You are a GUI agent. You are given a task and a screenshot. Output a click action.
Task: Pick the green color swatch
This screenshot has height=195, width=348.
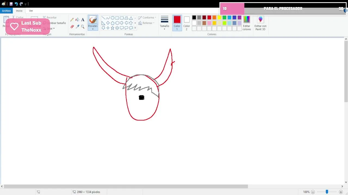pyautogui.click(x=224, y=18)
